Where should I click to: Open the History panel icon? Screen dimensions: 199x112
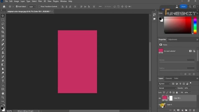tap(154, 15)
